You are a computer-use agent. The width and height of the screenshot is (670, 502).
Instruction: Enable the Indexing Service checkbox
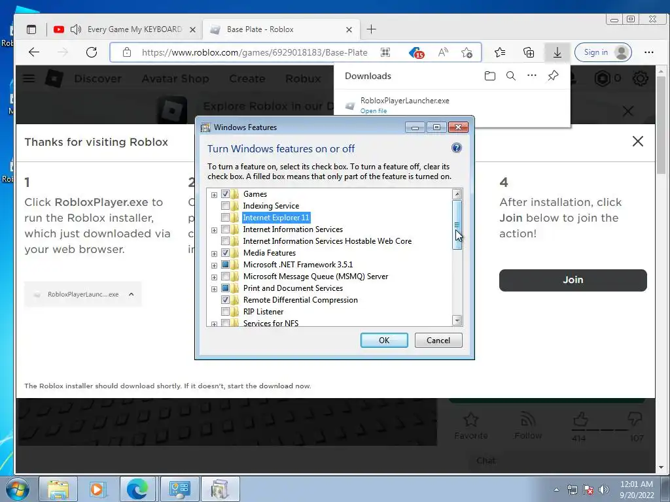[x=225, y=206]
